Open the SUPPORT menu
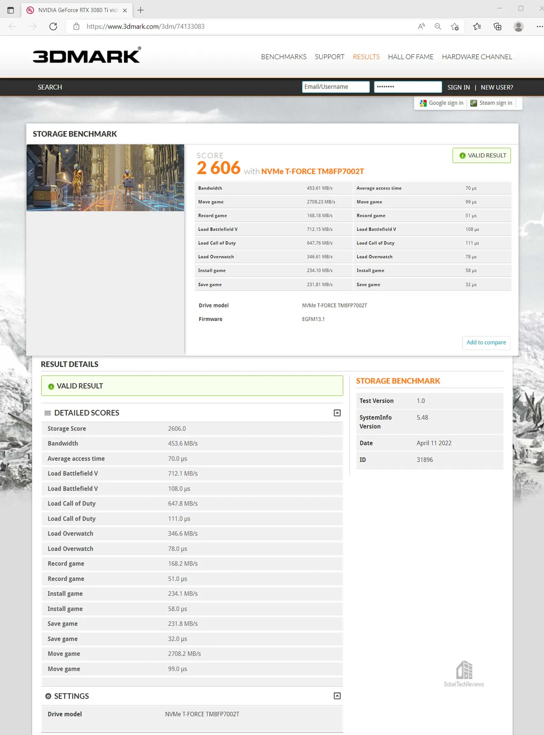This screenshot has width=544, height=735. click(330, 57)
